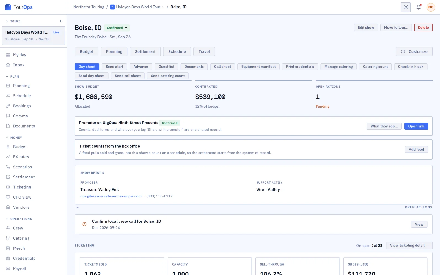Open the Inbox sidebar item

(x=33, y=65)
